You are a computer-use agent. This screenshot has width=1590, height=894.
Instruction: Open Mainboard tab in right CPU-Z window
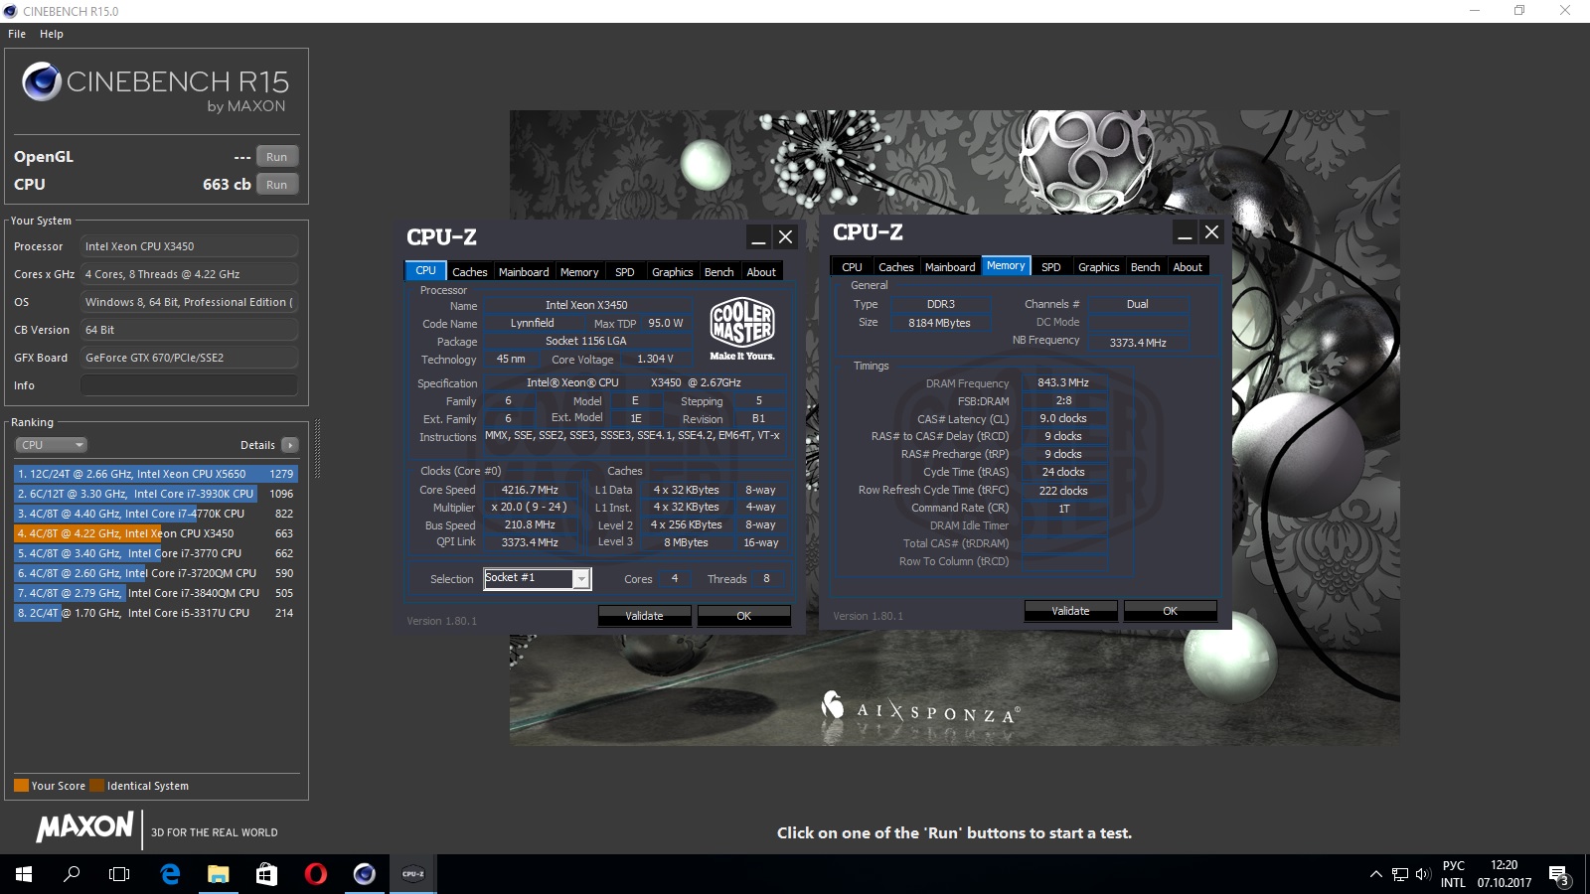tap(950, 267)
